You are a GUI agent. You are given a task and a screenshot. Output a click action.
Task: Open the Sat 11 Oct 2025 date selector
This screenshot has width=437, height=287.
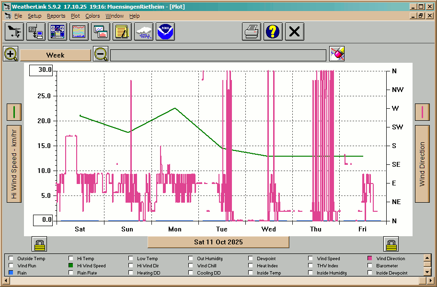tap(218, 242)
